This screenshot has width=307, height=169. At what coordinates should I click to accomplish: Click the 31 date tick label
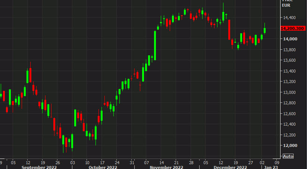pos(132,163)
